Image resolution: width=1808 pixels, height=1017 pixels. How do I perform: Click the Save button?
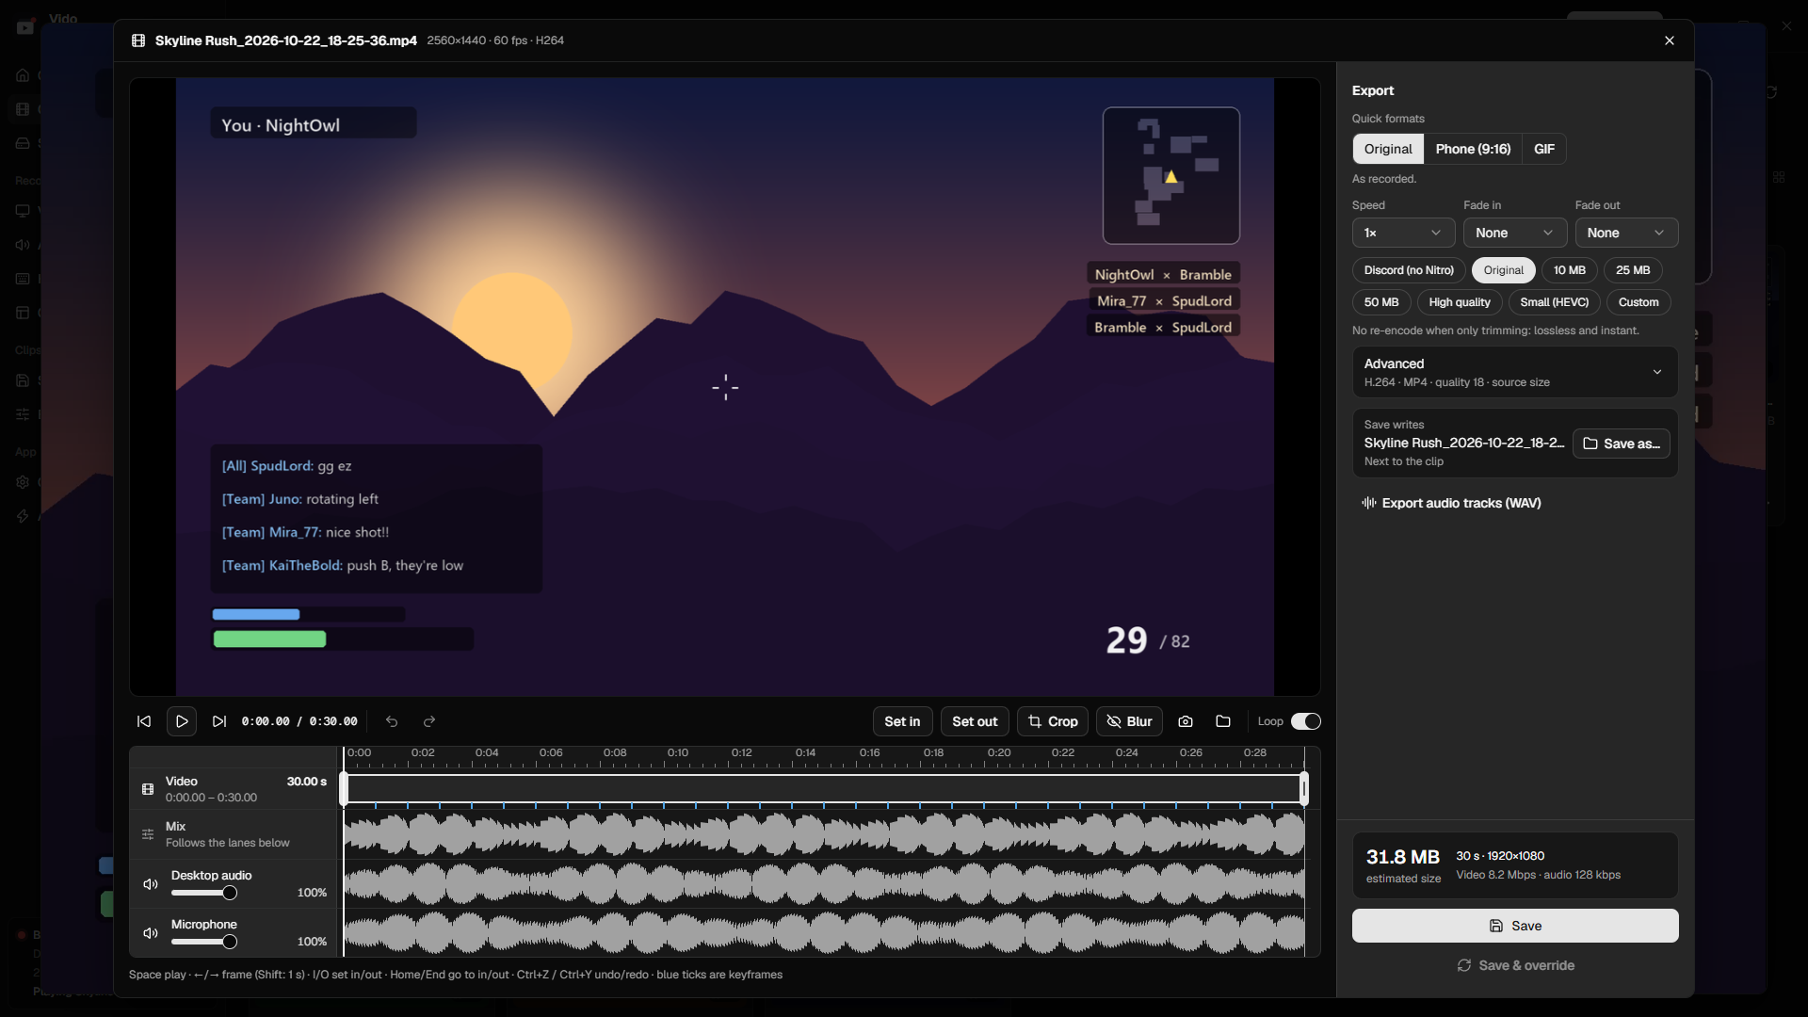[x=1515, y=926]
